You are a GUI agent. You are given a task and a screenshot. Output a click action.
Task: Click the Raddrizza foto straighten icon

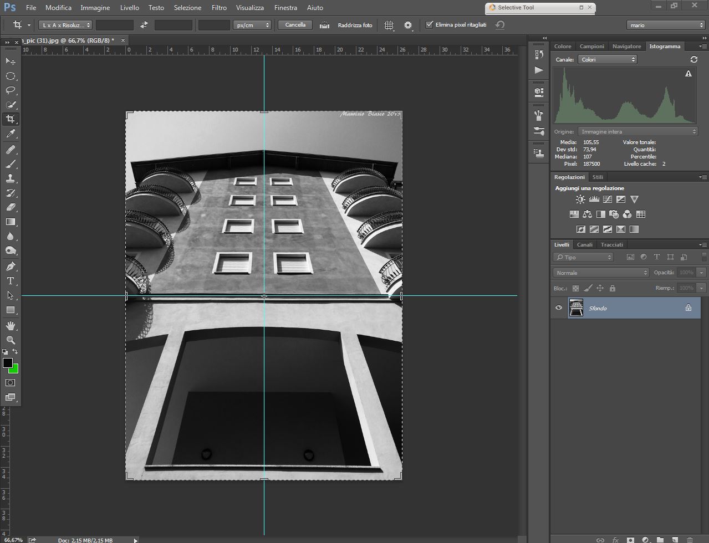[x=325, y=25]
